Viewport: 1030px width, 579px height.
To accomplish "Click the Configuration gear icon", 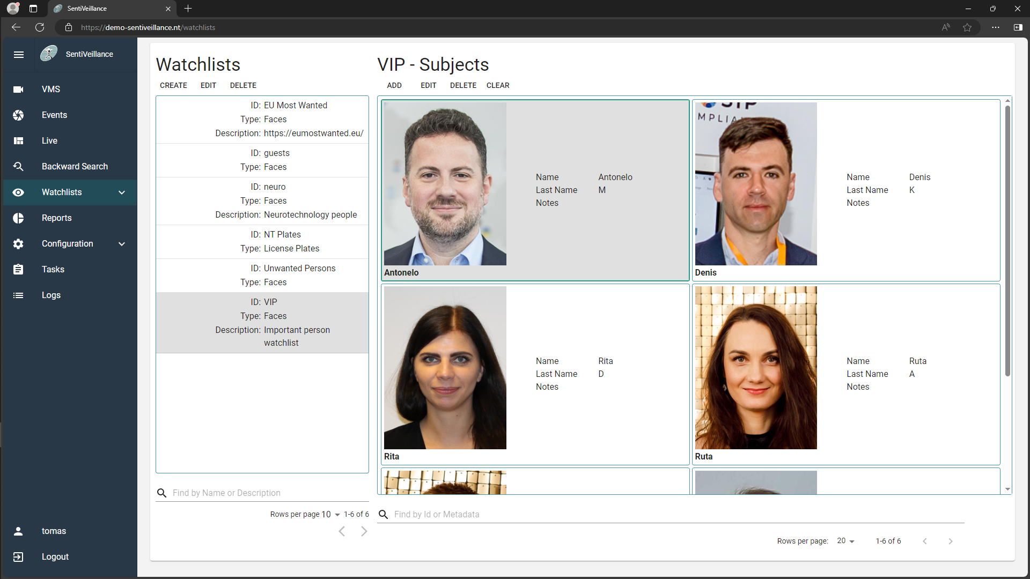I will (x=18, y=243).
